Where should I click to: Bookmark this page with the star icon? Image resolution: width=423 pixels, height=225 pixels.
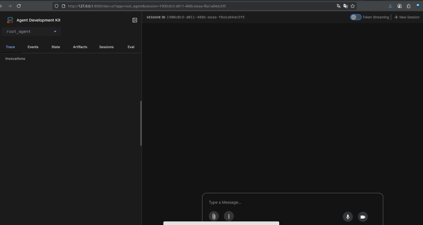353,6
